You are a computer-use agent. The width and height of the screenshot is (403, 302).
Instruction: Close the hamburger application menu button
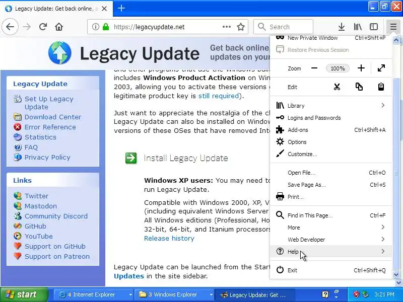393,27
